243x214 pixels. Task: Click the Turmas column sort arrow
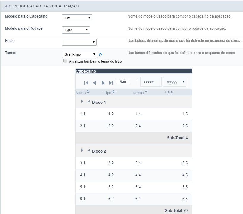click(x=146, y=91)
